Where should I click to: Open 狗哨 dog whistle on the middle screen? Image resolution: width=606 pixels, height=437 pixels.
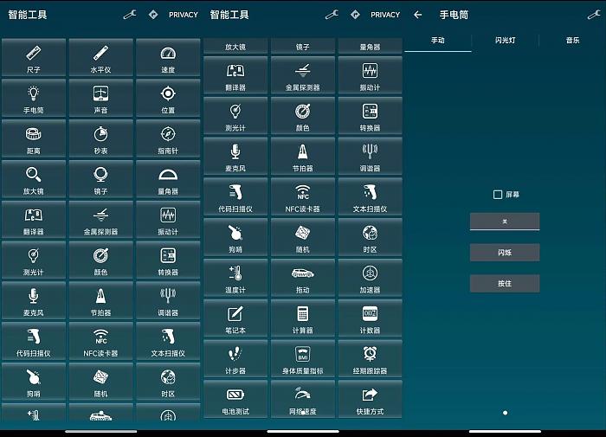pyautogui.click(x=235, y=238)
